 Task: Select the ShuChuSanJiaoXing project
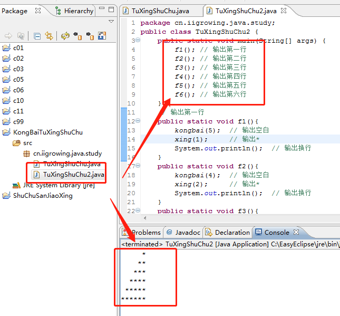37,196
